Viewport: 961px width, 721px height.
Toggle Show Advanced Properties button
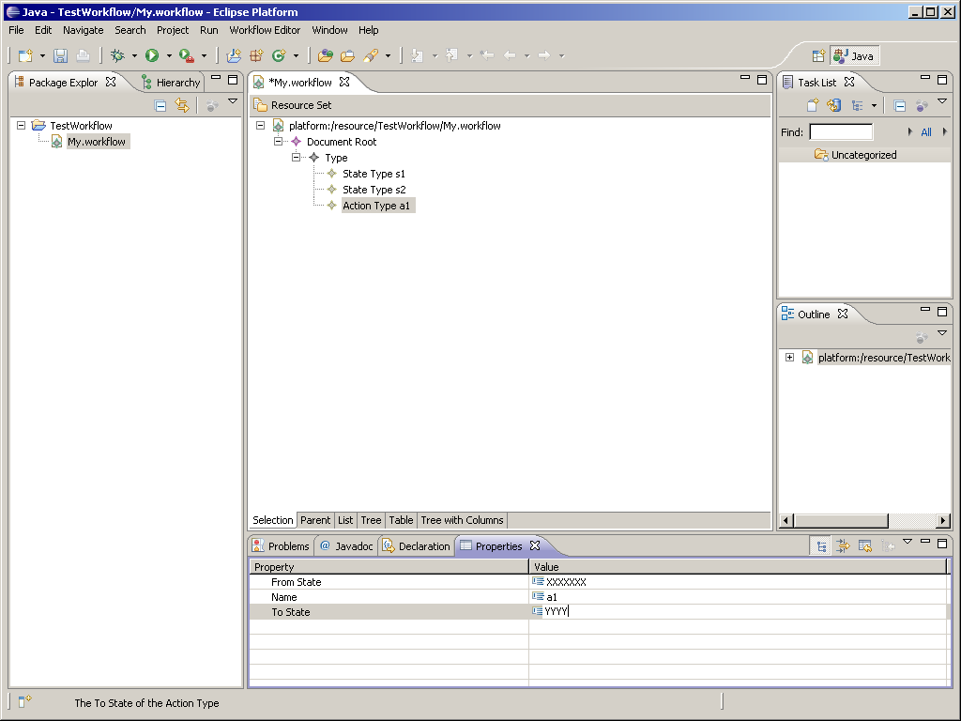click(843, 546)
